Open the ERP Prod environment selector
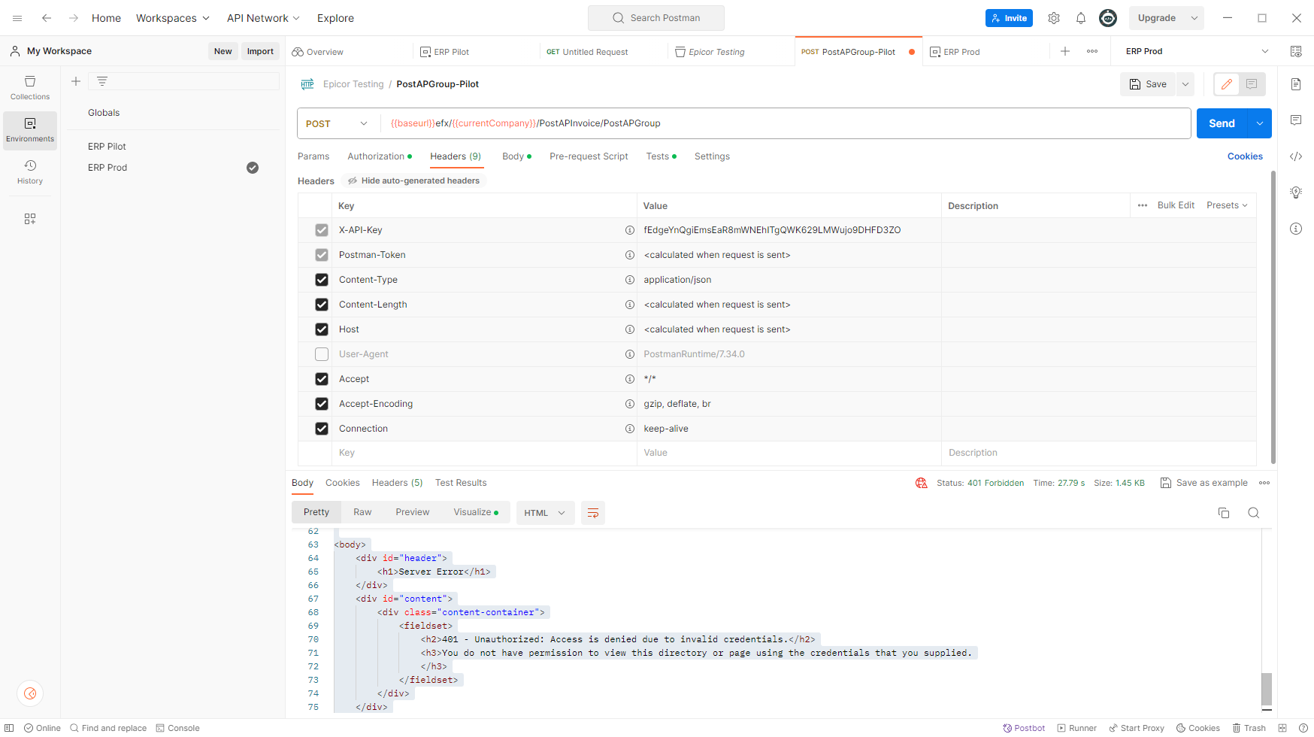Image resolution: width=1314 pixels, height=737 pixels. tap(1196, 51)
